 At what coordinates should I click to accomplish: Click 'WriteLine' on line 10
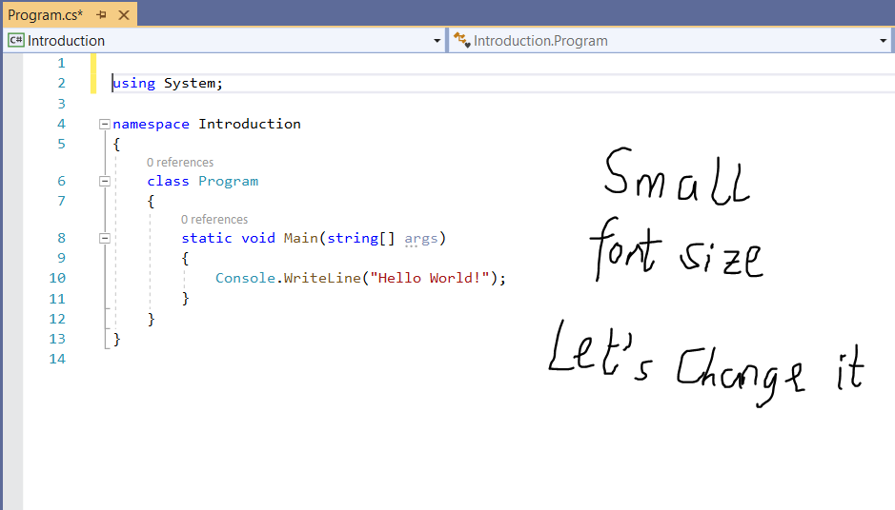point(322,278)
